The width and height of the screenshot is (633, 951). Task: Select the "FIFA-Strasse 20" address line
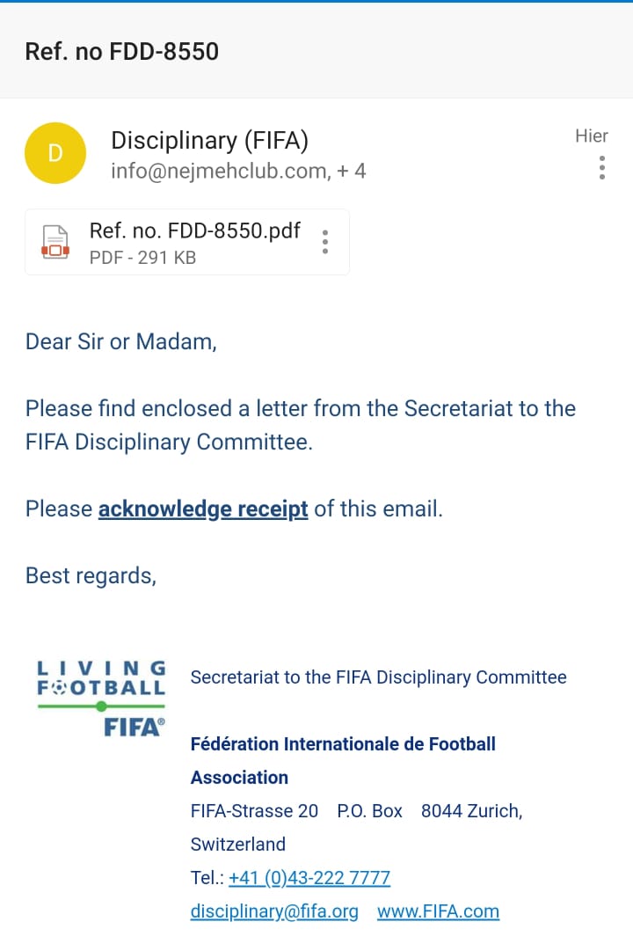point(254,810)
